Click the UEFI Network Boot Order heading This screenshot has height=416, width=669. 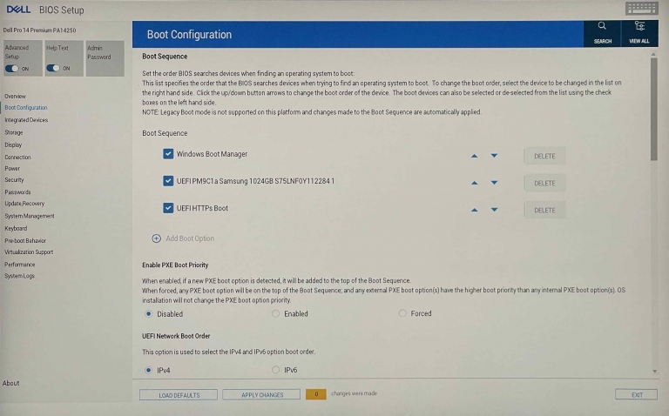176,336
